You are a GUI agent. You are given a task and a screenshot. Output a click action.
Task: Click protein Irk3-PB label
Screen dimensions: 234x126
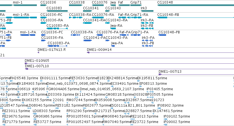coord(148,43)
